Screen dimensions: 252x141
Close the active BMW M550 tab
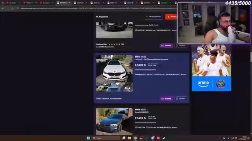pos(70,3)
